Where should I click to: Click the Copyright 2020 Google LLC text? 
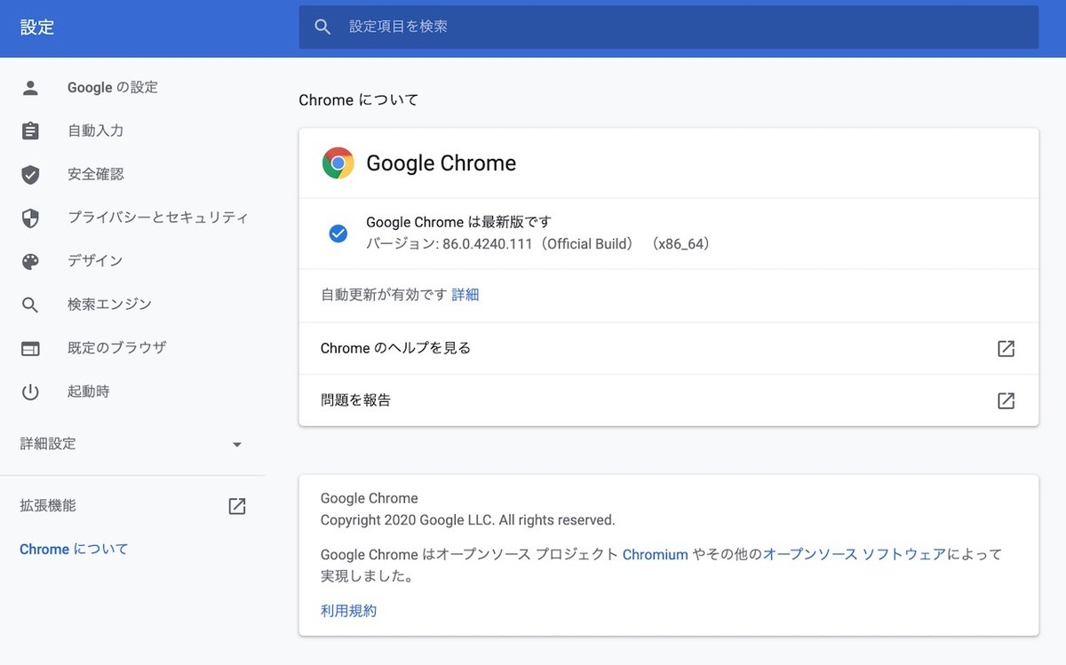point(468,520)
